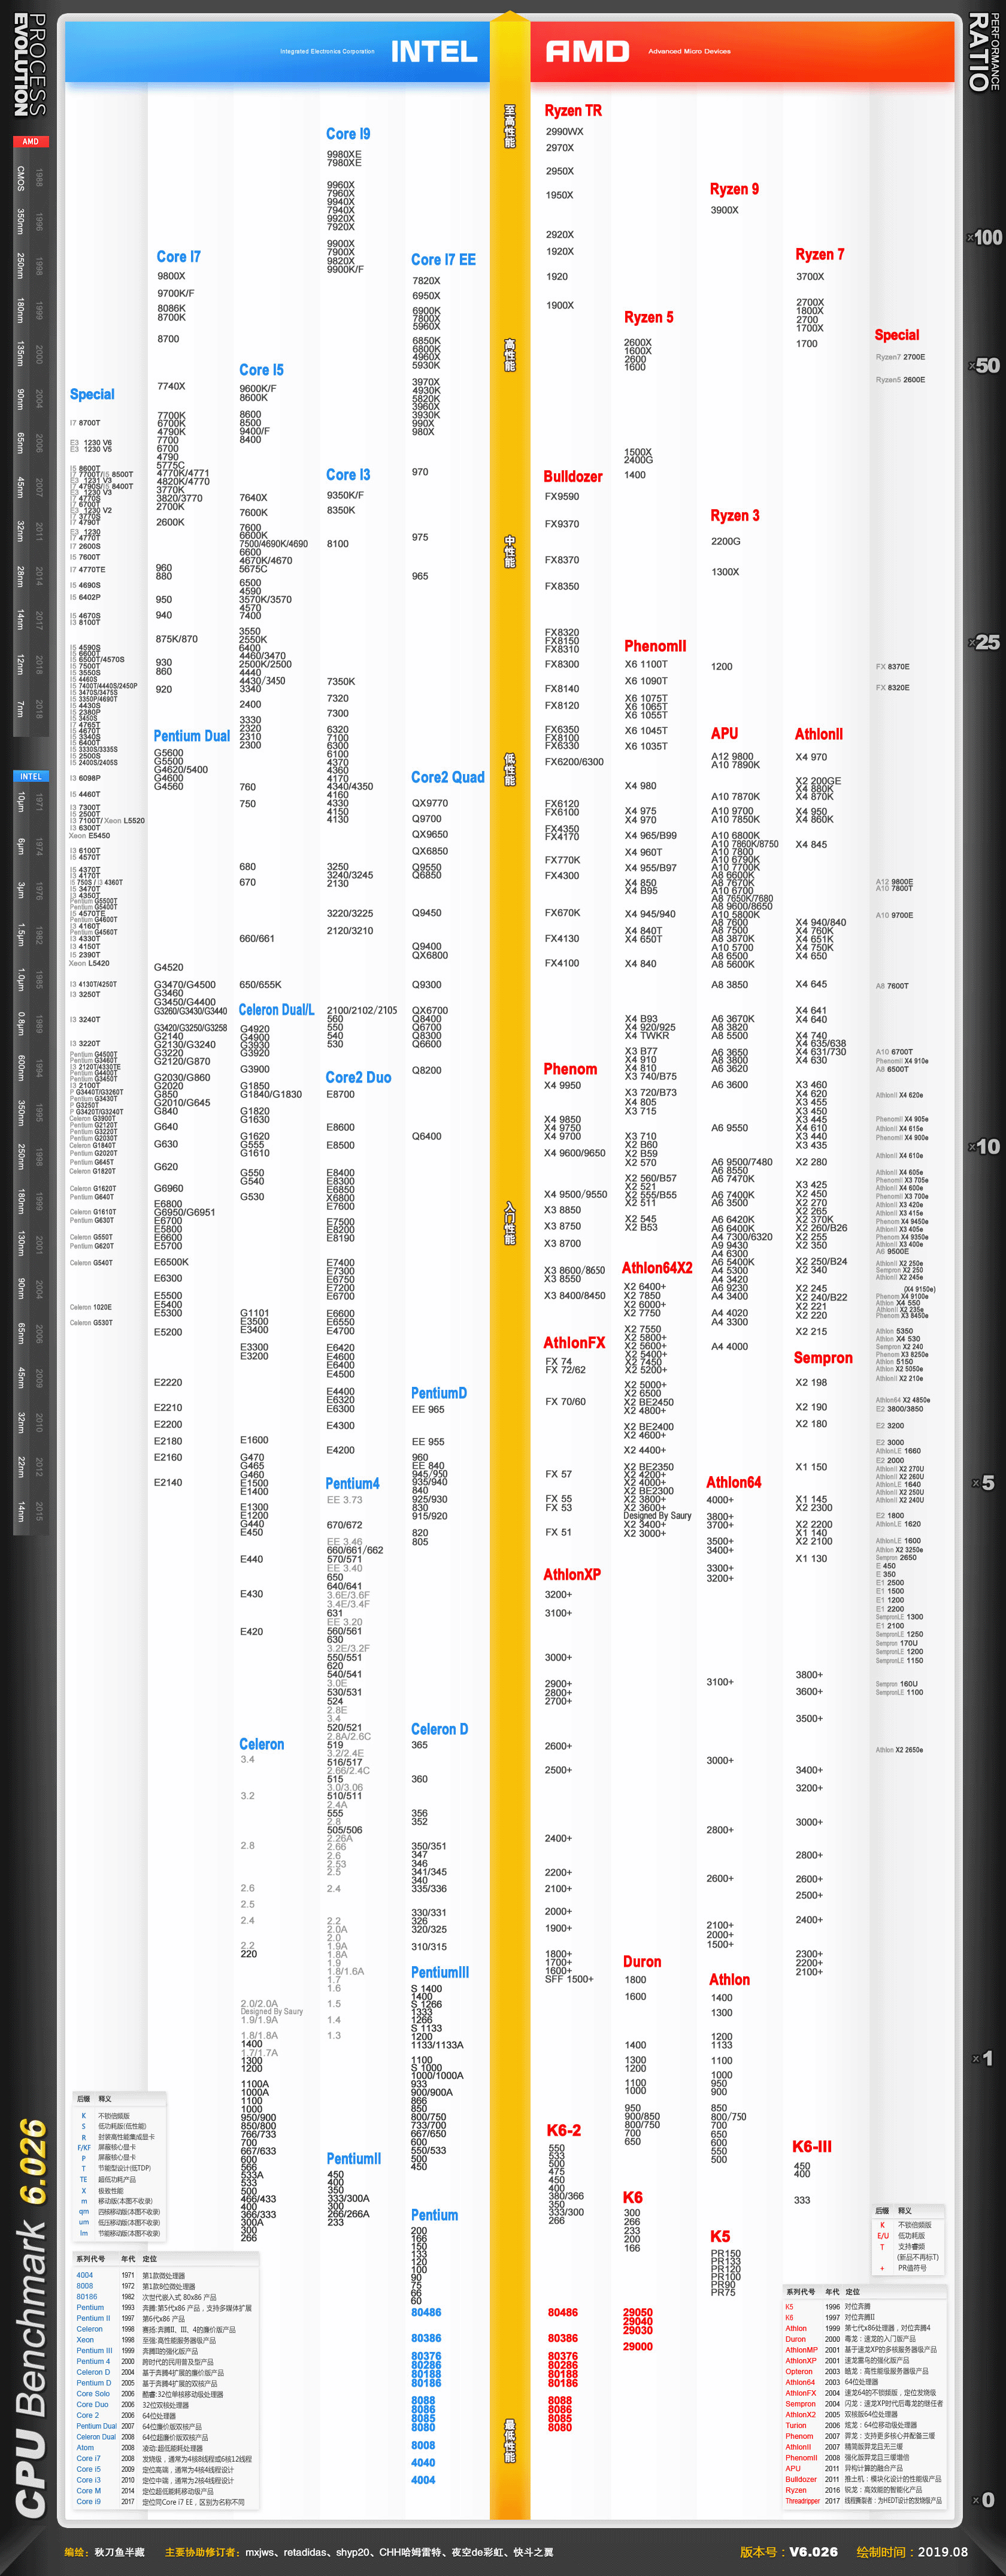Image resolution: width=1006 pixels, height=2576 pixels.
Task: Click the 2019.08 drawing date in footer
Action: coord(944,2551)
